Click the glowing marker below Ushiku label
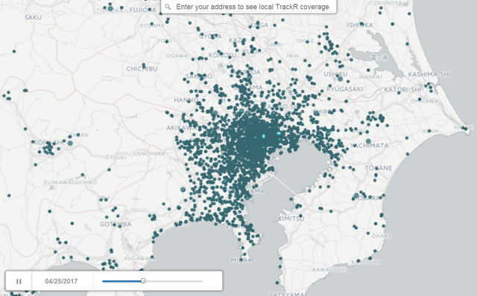 [340, 79]
